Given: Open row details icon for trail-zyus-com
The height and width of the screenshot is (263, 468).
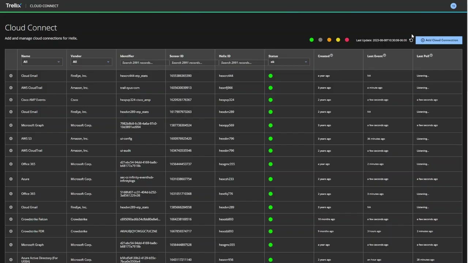Looking at the screenshot, I should pyautogui.click(x=11, y=88).
